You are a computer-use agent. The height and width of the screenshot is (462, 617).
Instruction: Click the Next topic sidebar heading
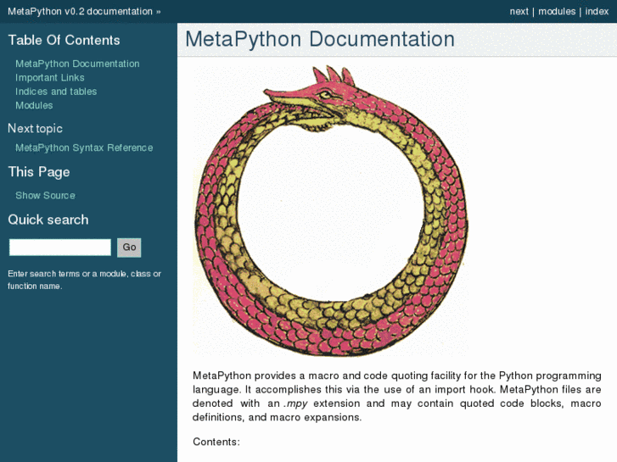(x=35, y=129)
